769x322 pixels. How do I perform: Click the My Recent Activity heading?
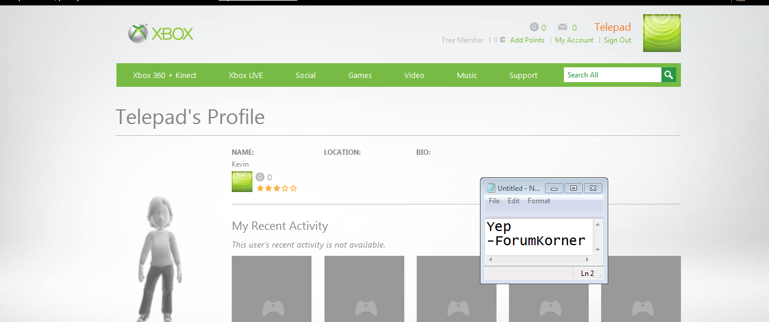280,226
